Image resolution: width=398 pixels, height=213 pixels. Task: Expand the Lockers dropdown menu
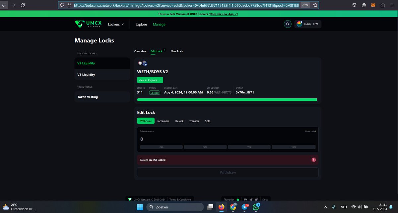coord(116,24)
